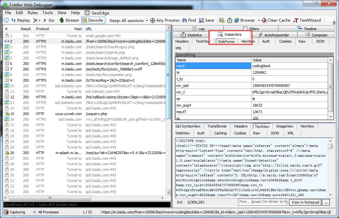Open the Tools menu

[48, 13]
